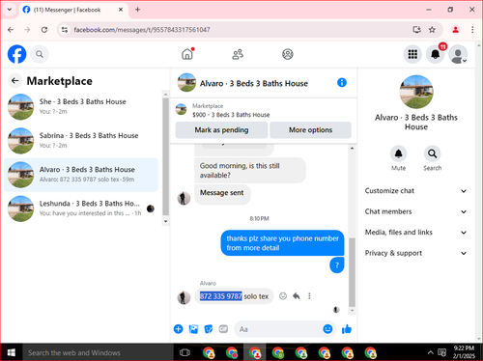Expand Chat members section

415,211
